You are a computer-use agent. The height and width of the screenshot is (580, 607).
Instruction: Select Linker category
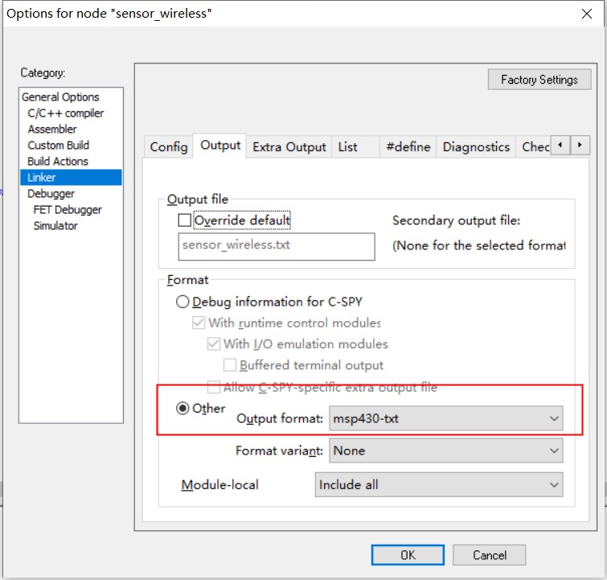(71, 178)
